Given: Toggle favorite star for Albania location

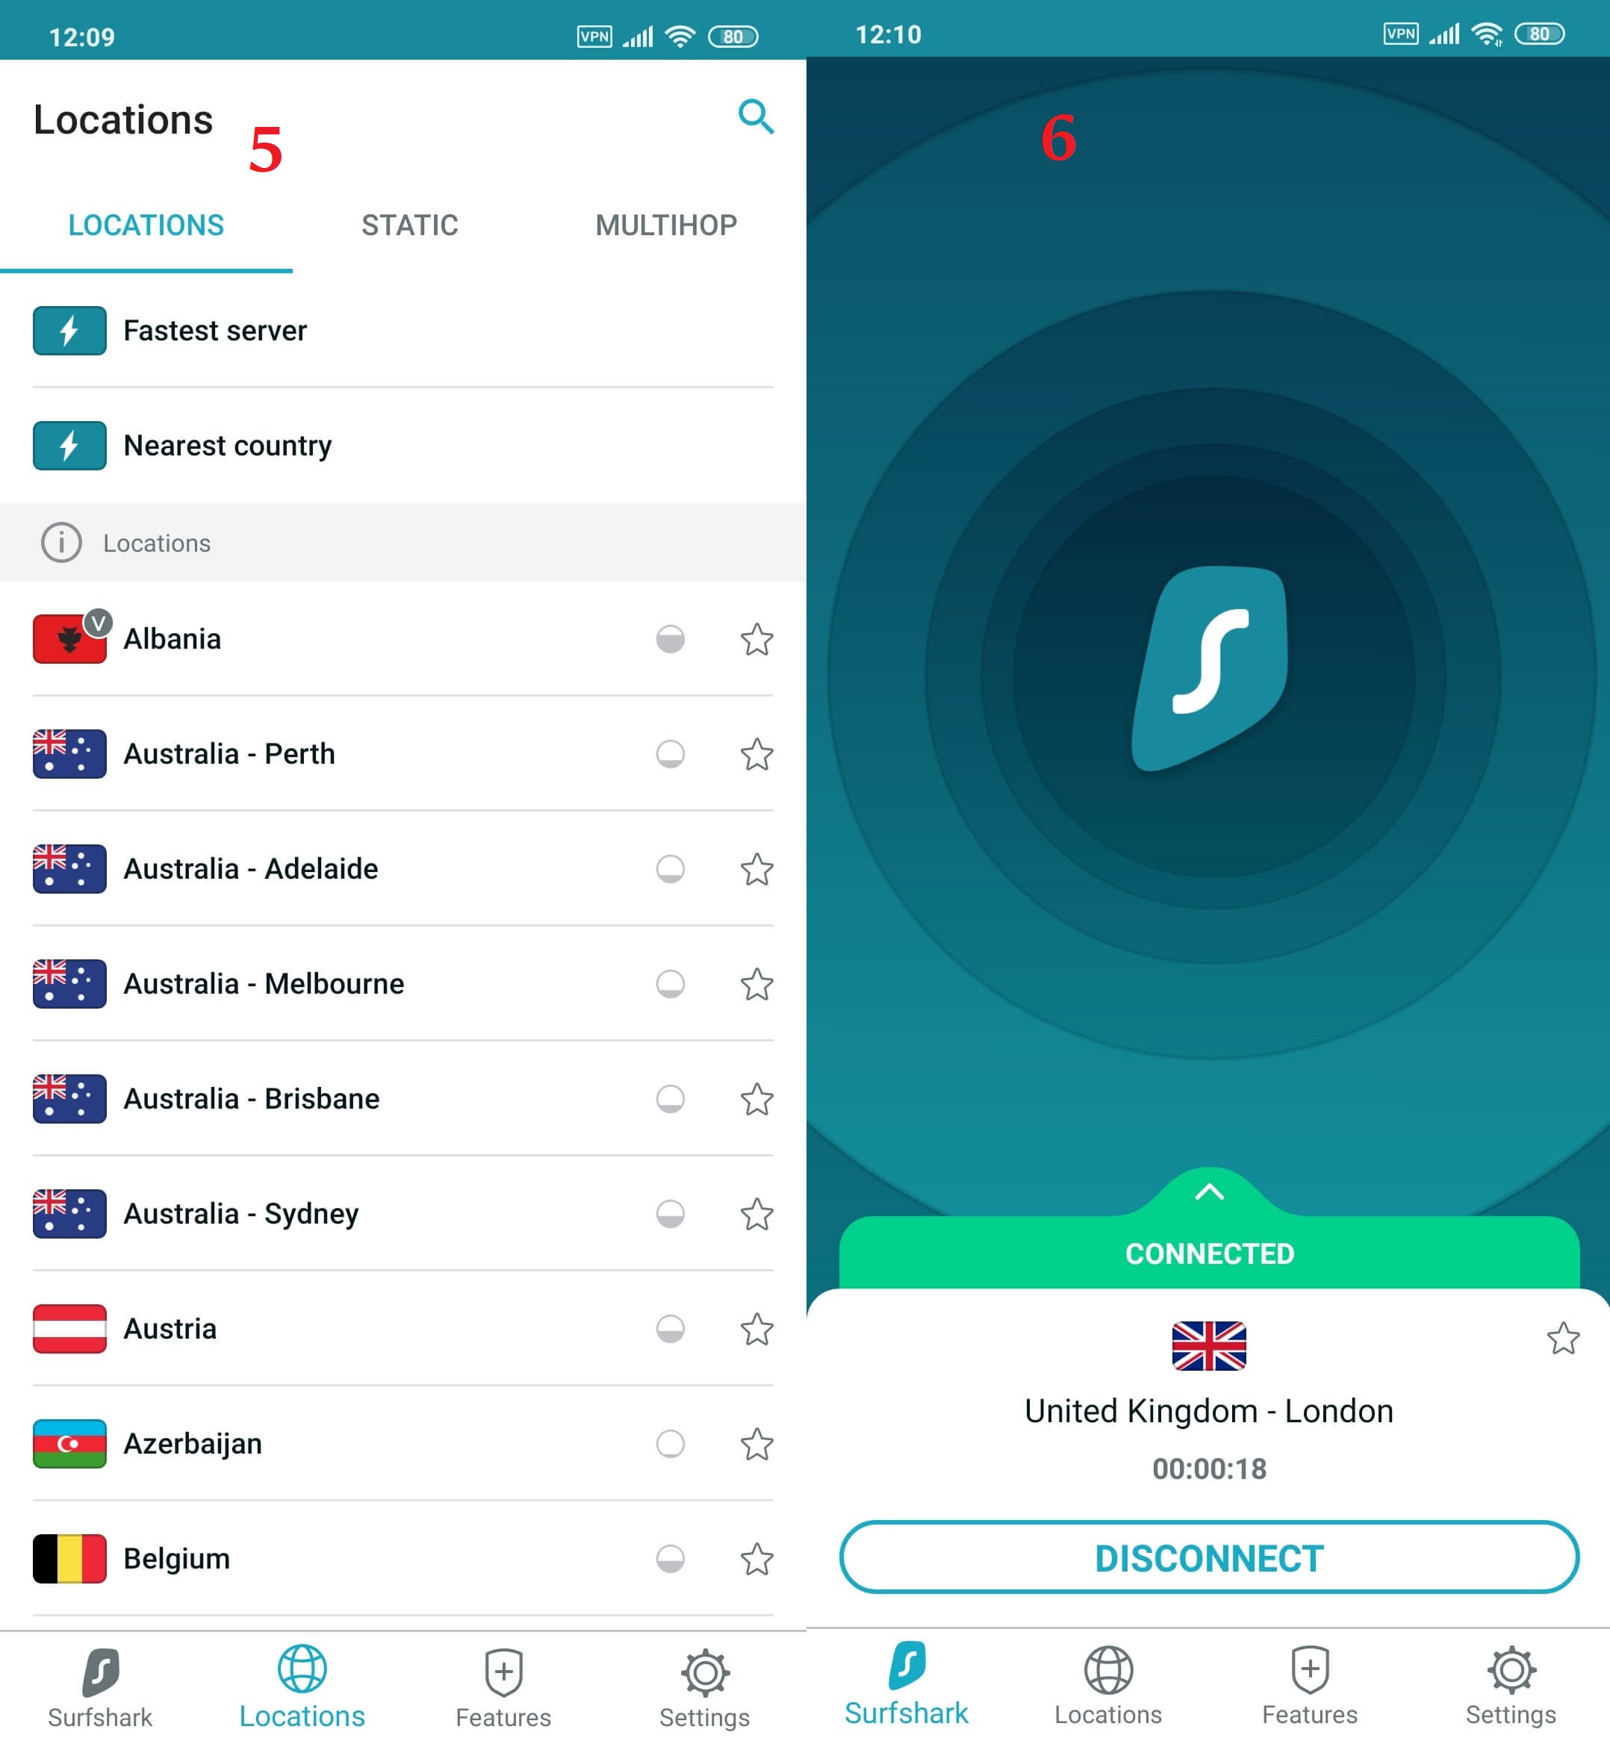Looking at the screenshot, I should coord(758,636).
